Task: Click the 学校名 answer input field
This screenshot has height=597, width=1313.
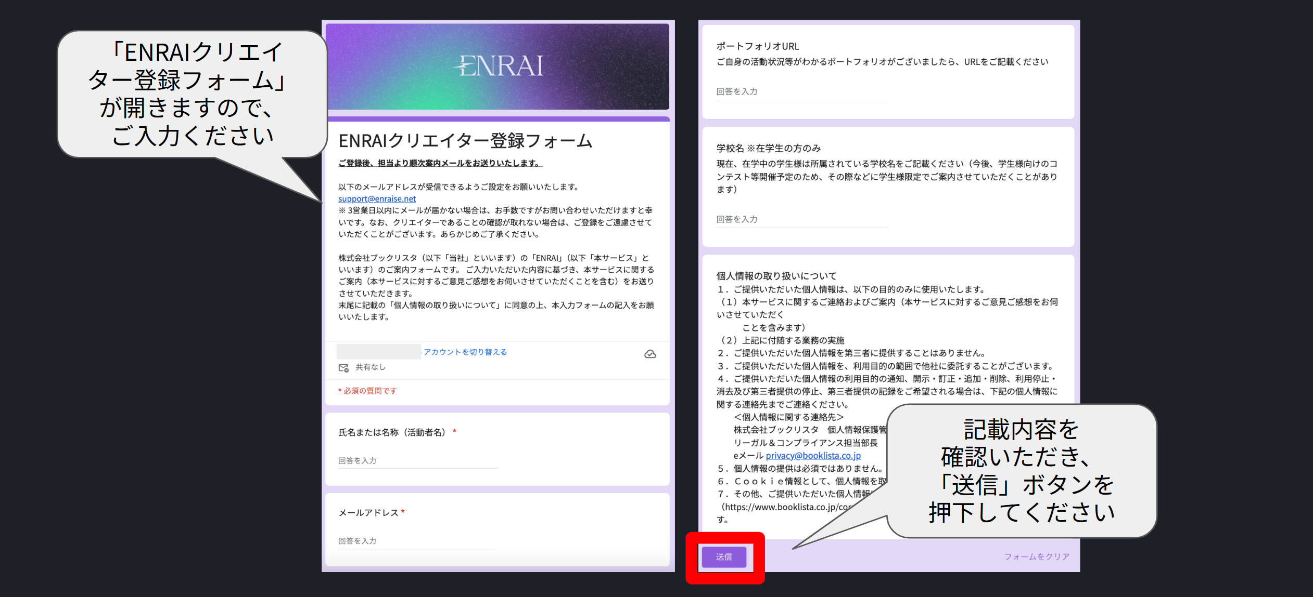Action: tap(801, 220)
